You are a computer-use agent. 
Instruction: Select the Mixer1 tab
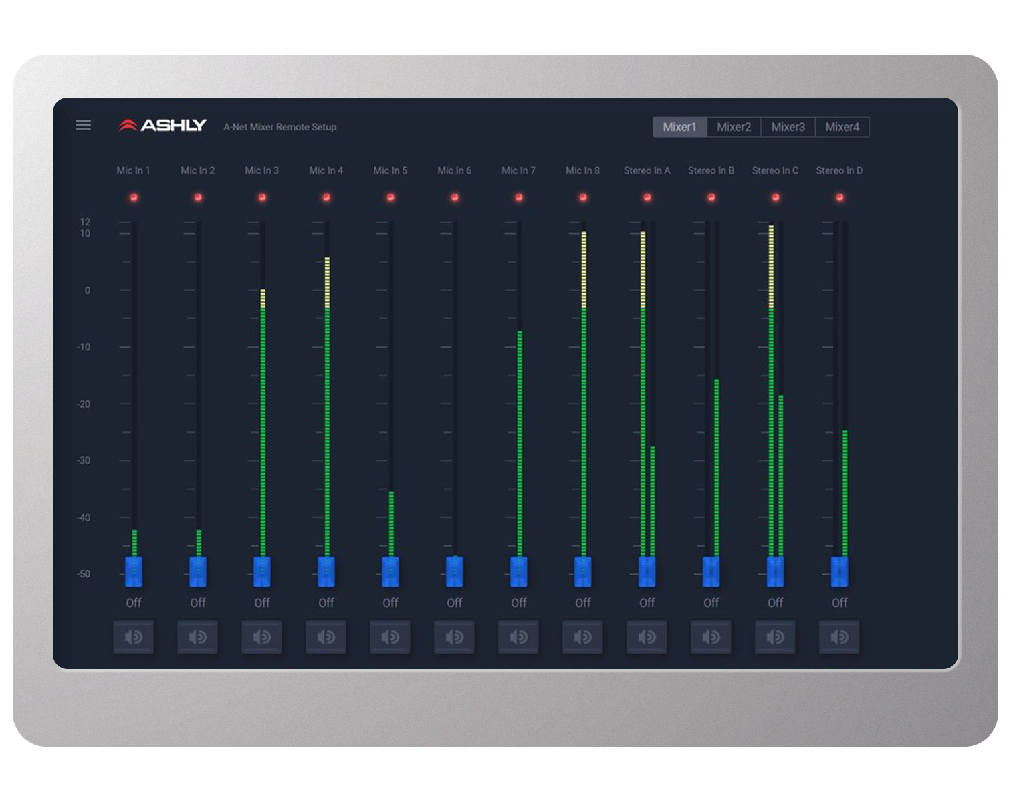(x=679, y=127)
